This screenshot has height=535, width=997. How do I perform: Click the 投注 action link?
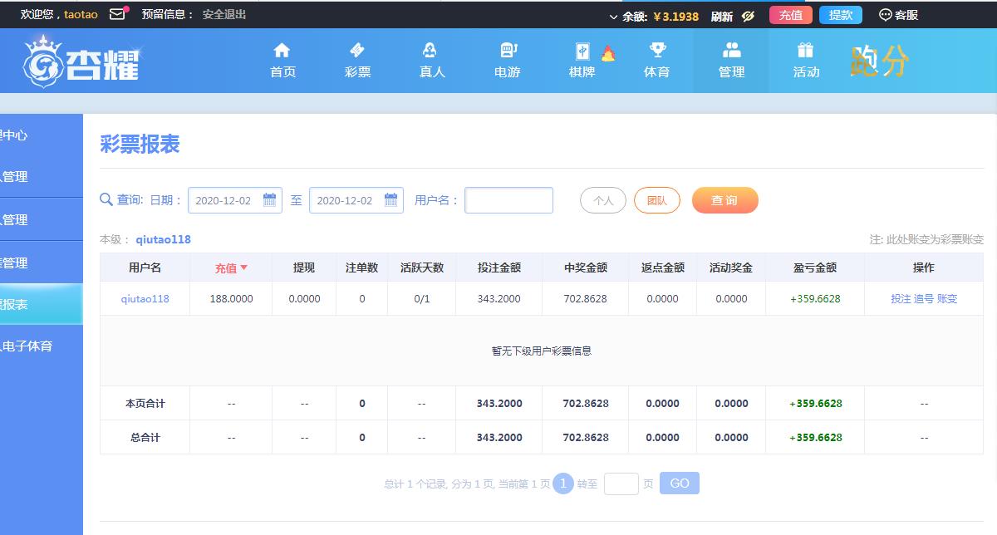tap(901, 298)
